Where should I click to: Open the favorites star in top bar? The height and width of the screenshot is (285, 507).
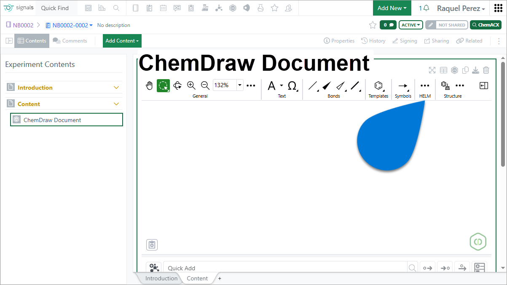point(274,8)
